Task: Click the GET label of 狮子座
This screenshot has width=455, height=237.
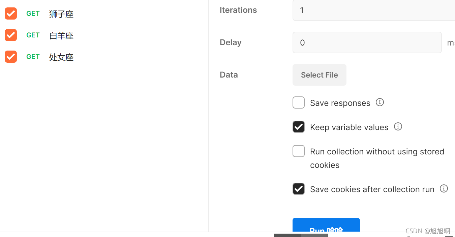Action: tap(33, 13)
